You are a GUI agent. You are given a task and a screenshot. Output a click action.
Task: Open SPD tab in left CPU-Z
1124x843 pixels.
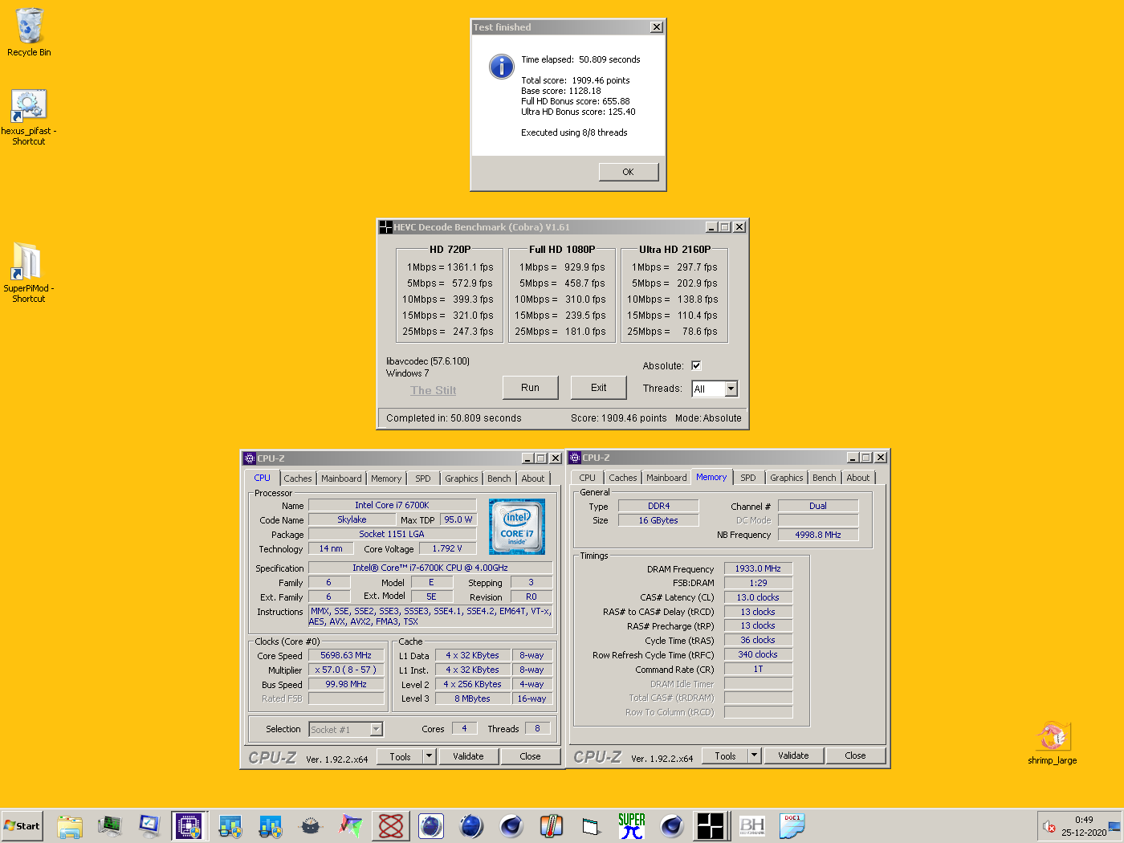pyautogui.click(x=423, y=479)
